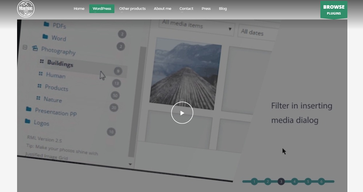
Task: Click the Logos count badge 10
Action: pyautogui.click(x=111, y=132)
